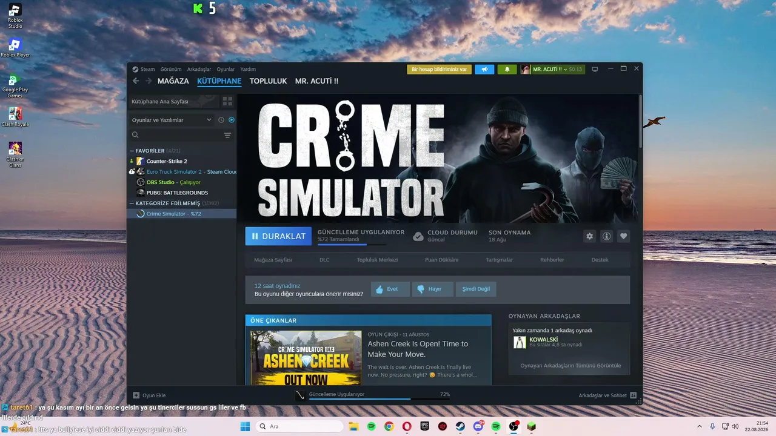776x436 pixels.
Task: Go back with the Steam back arrow
Action: [x=136, y=81]
